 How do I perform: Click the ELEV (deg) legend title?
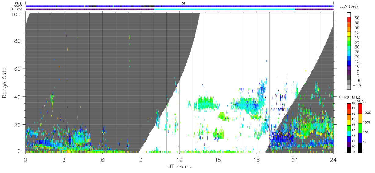349,6
